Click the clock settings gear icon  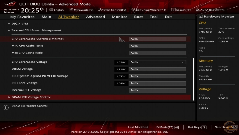tap(42, 9)
